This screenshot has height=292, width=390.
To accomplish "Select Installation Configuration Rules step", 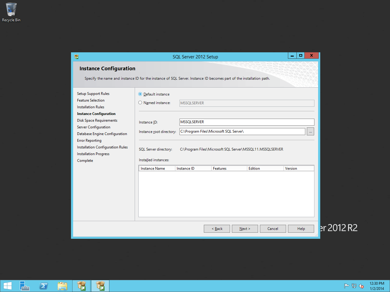I will tap(102, 147).
